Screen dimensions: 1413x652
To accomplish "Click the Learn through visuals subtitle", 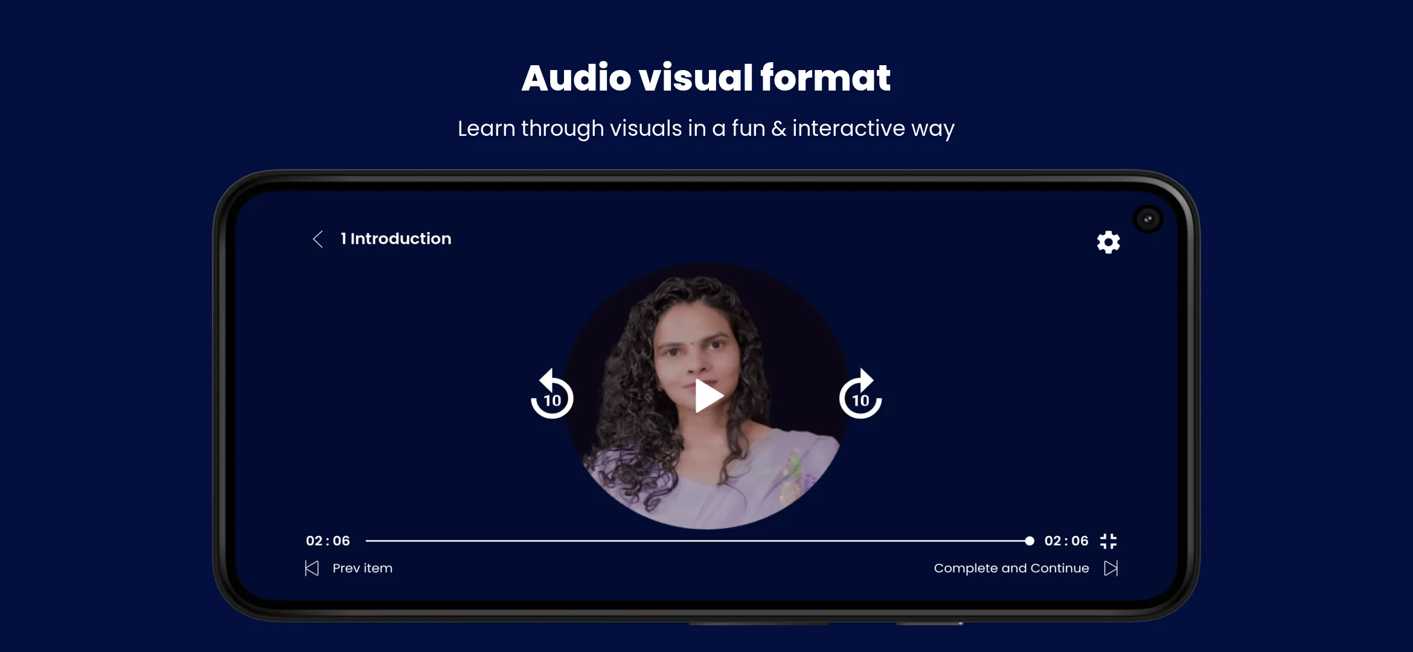I will point(706,129).
